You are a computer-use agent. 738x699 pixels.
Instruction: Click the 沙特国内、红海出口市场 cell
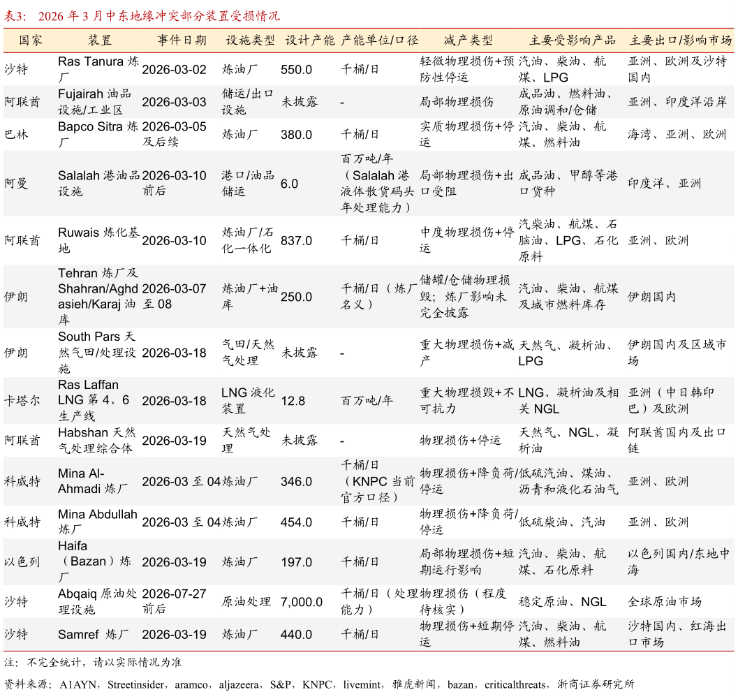point(677,634)
